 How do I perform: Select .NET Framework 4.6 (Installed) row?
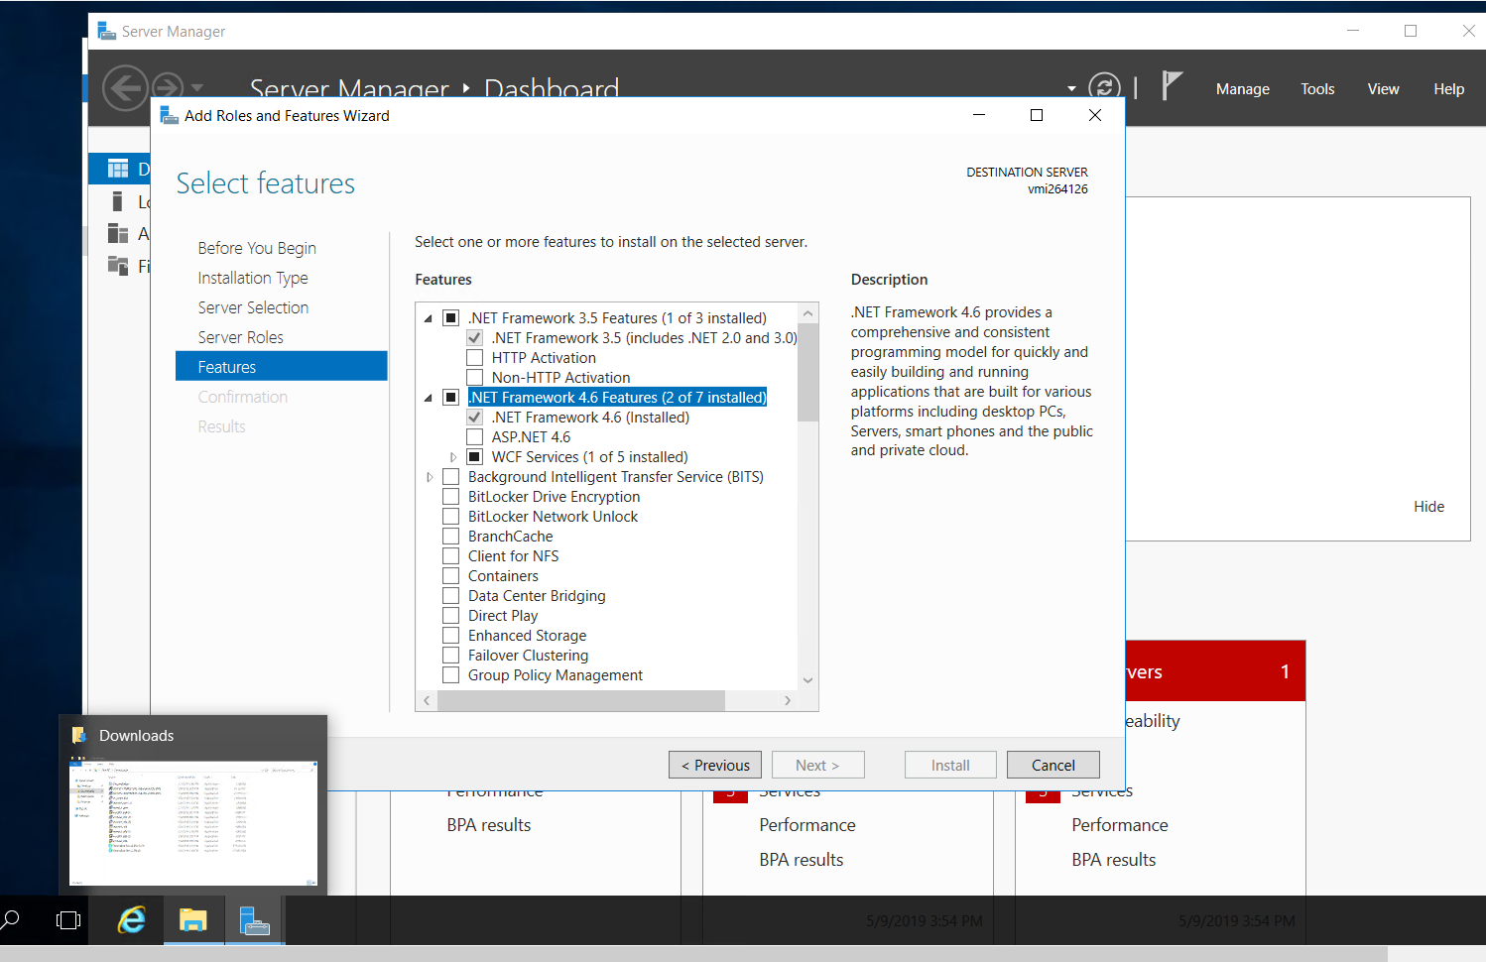590,418
